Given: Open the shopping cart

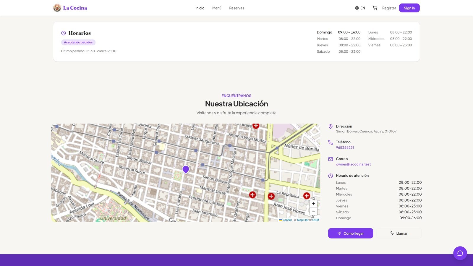Looking at the screenshot, I should (x=375, y=8).
